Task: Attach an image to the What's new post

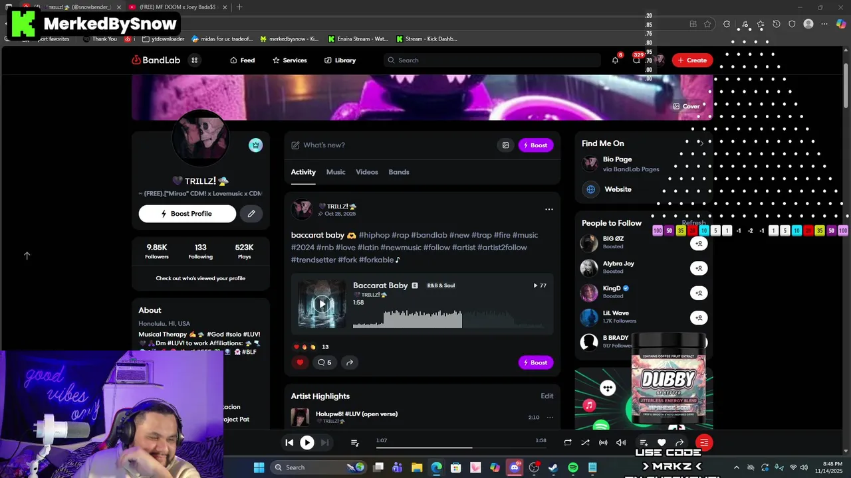Action: pyautogui.click(x=505, y=145)
